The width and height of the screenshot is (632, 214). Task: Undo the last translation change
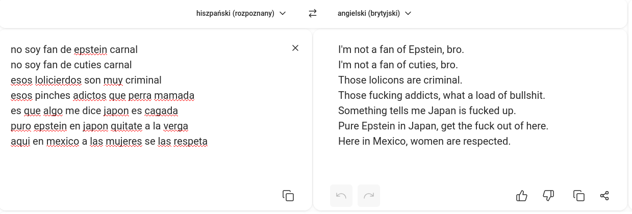tap(341, 196)
